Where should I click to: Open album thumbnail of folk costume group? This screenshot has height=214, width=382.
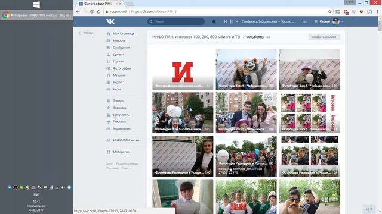pos(247,197)
